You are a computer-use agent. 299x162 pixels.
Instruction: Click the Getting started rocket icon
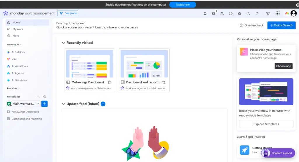point(244,150)
